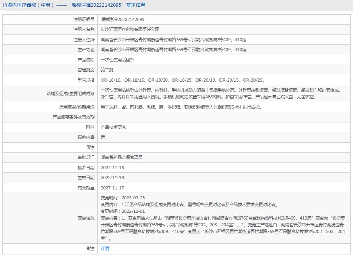Click the product name 一次性使用活检针
Viewport: 353px width, 256px height.
coord(117,60)
